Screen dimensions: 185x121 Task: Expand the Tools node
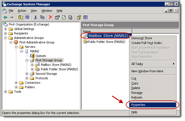(5, 92)
